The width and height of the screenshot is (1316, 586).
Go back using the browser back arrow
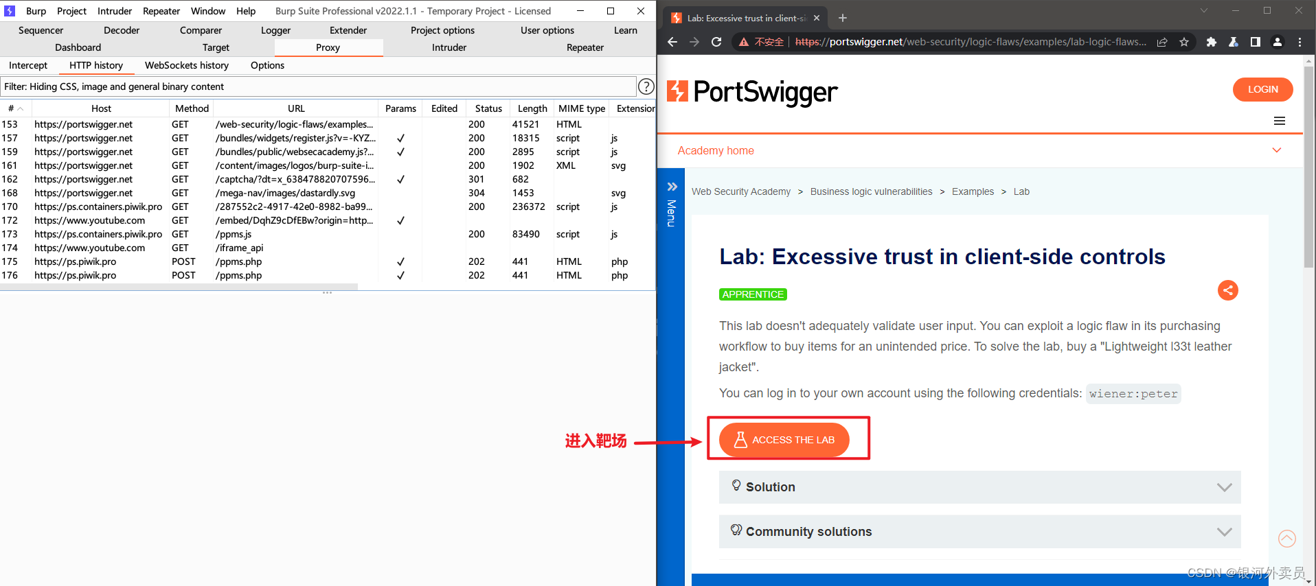tap(672, 42)
